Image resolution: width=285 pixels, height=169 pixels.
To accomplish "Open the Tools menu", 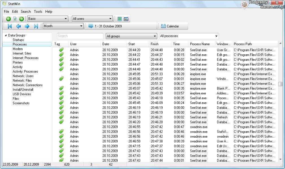I will click(38, 12).
